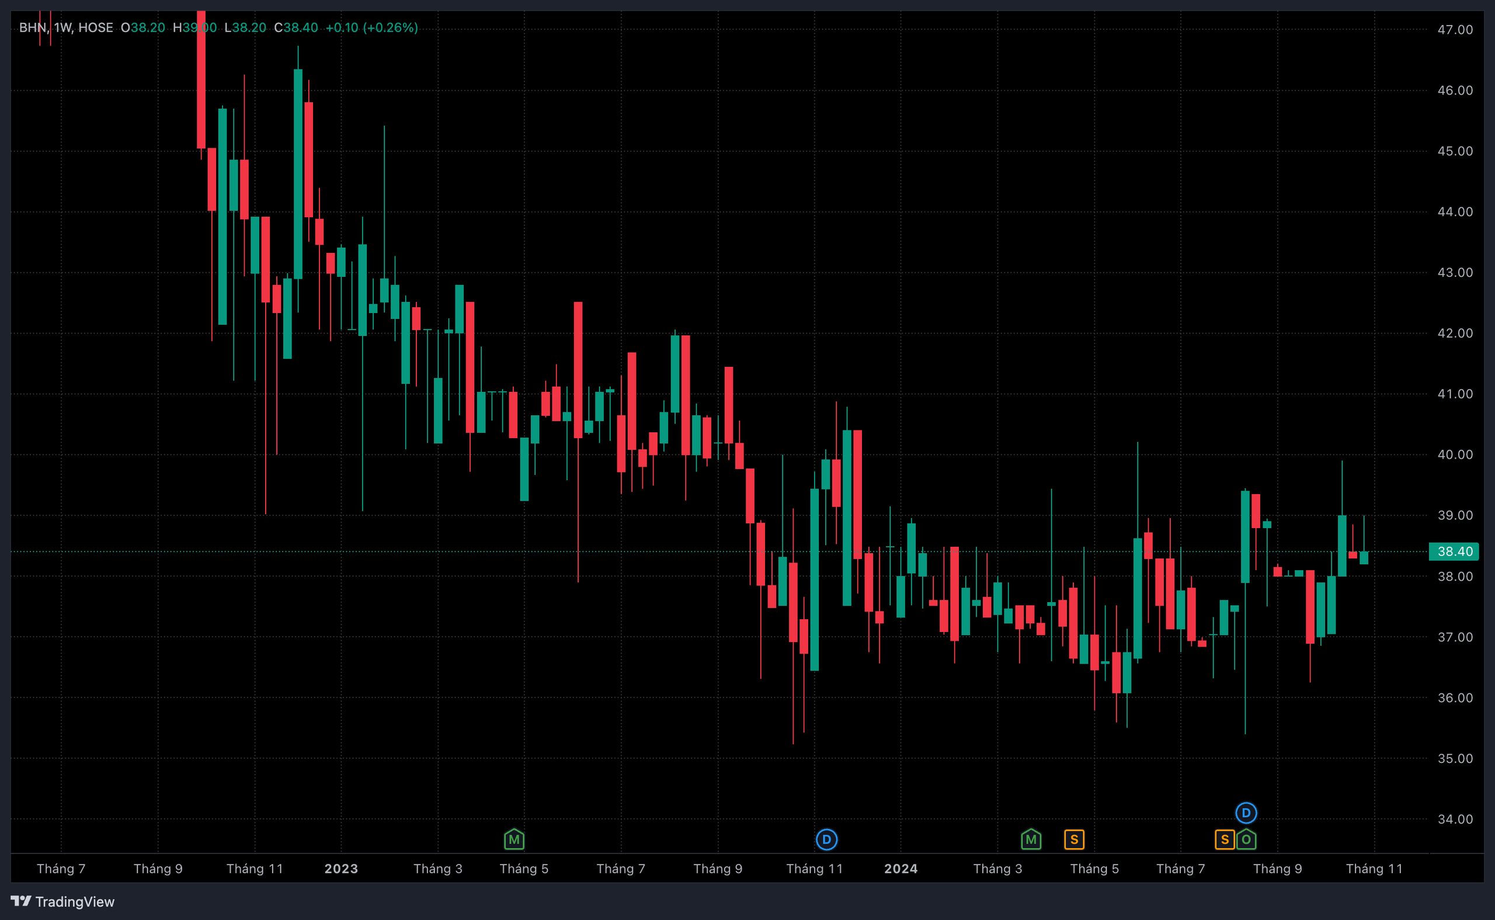Click the upper D marker above the O icon

coord(1246,813)
